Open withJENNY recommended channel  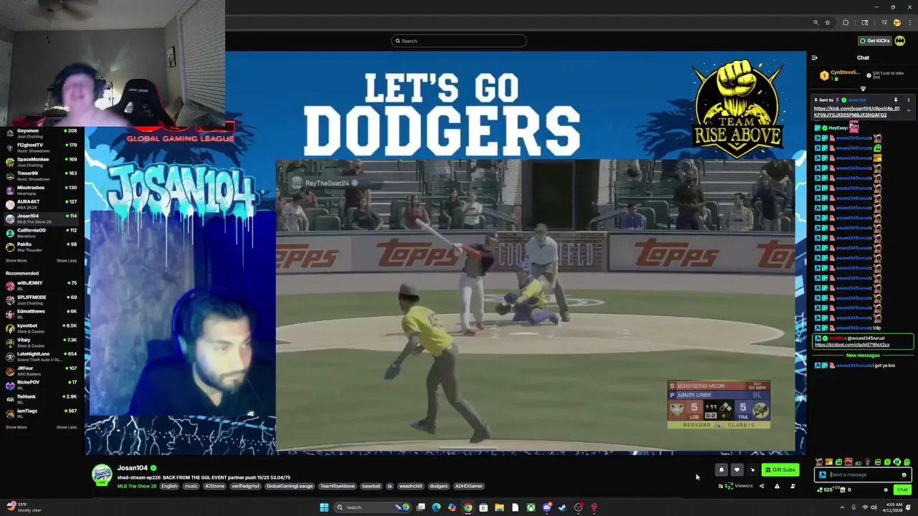coord(42,285)
